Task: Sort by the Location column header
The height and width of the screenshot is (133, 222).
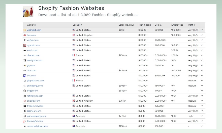Action: pyautogui.click(x=77, y=25)
